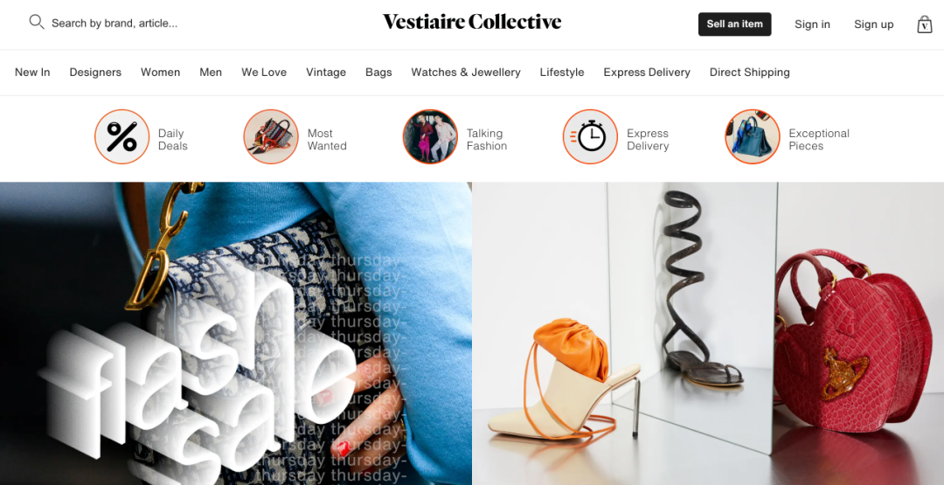This screenshot has height=485, width=944.
Task: Open the Most Wanted bag icon
Action: pos(271,136)
